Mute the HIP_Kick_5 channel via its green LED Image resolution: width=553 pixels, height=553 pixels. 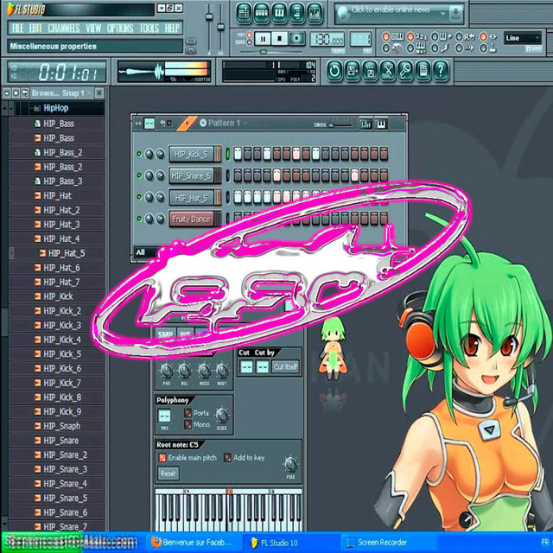click(x=138, y=155)
